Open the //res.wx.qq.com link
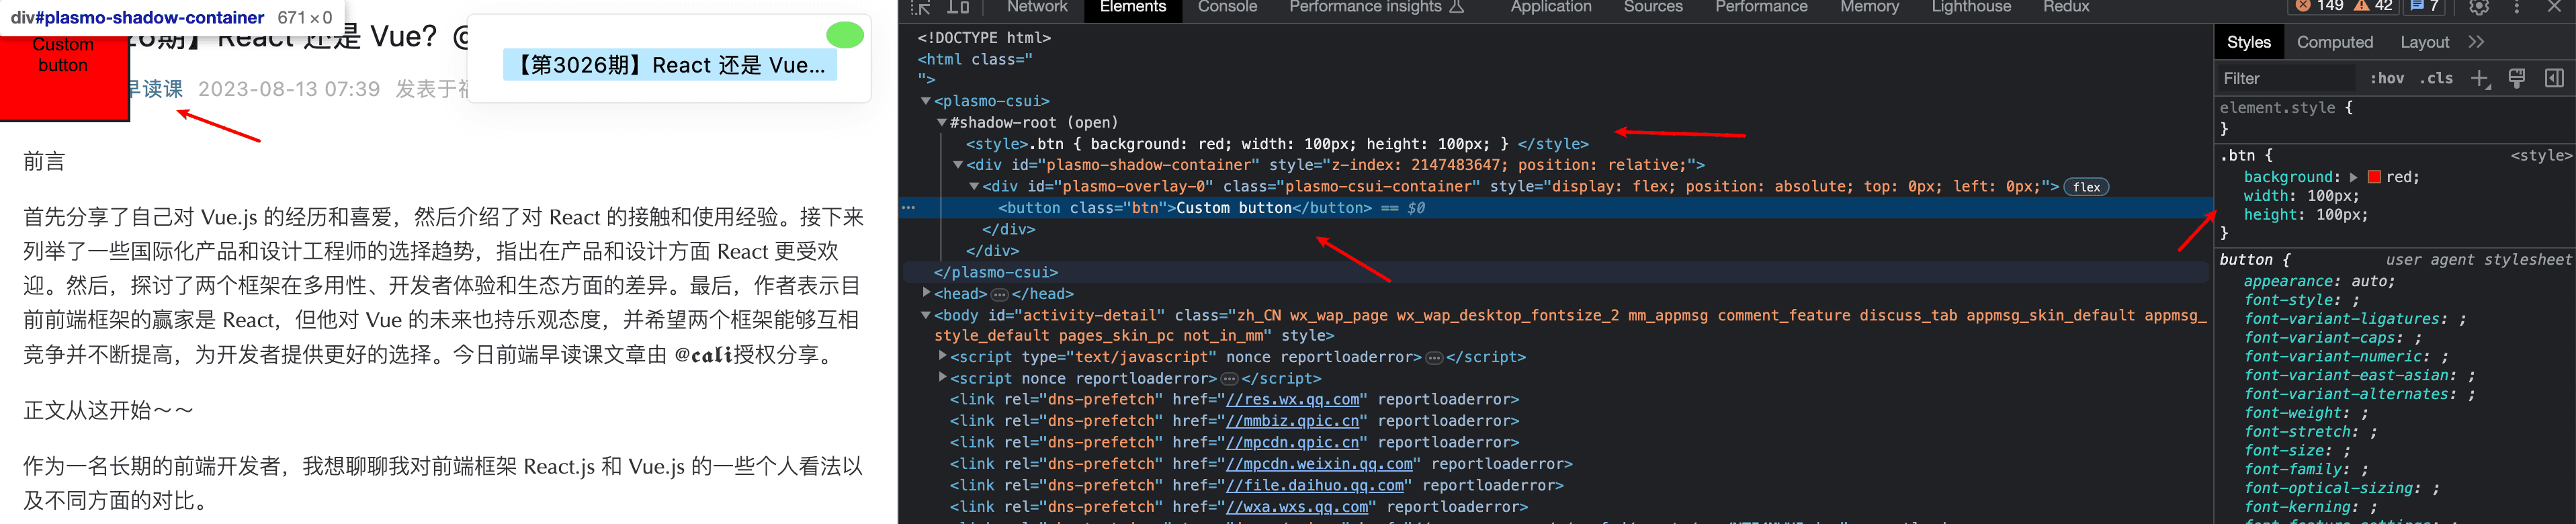 tap(1292, 400)
